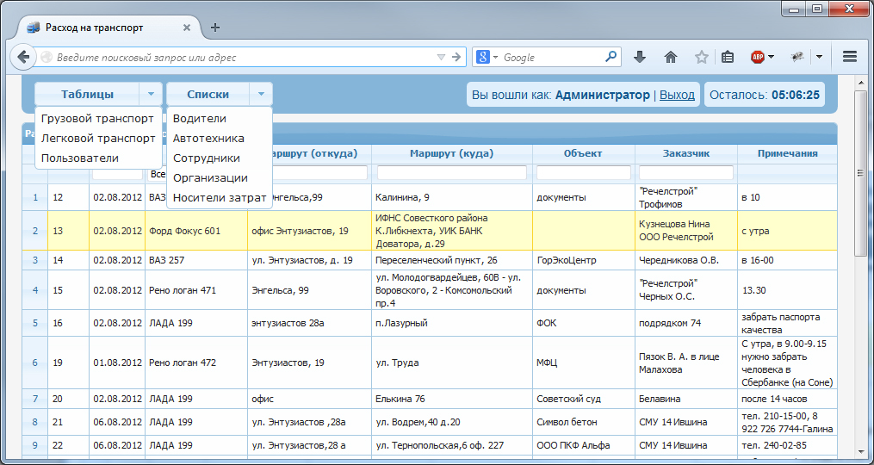The image size is (874, 465).
Task: Select the Рено логан 472 cell
Action: pos(196,363)
